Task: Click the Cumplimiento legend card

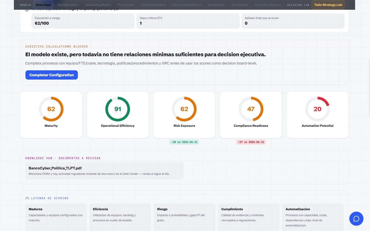Action: (x=249, y=217)
